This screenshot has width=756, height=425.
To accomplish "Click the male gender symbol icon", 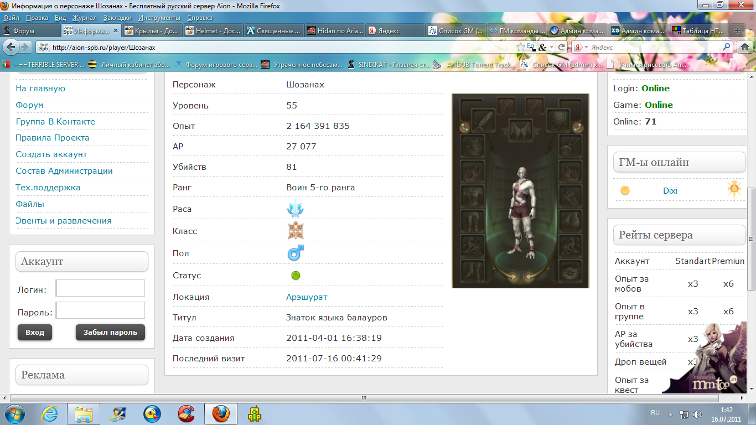I will (296, 253).
